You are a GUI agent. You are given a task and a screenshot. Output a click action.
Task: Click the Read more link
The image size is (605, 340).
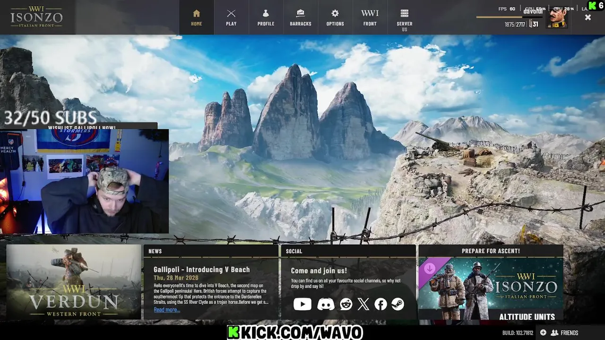[167, 310]
